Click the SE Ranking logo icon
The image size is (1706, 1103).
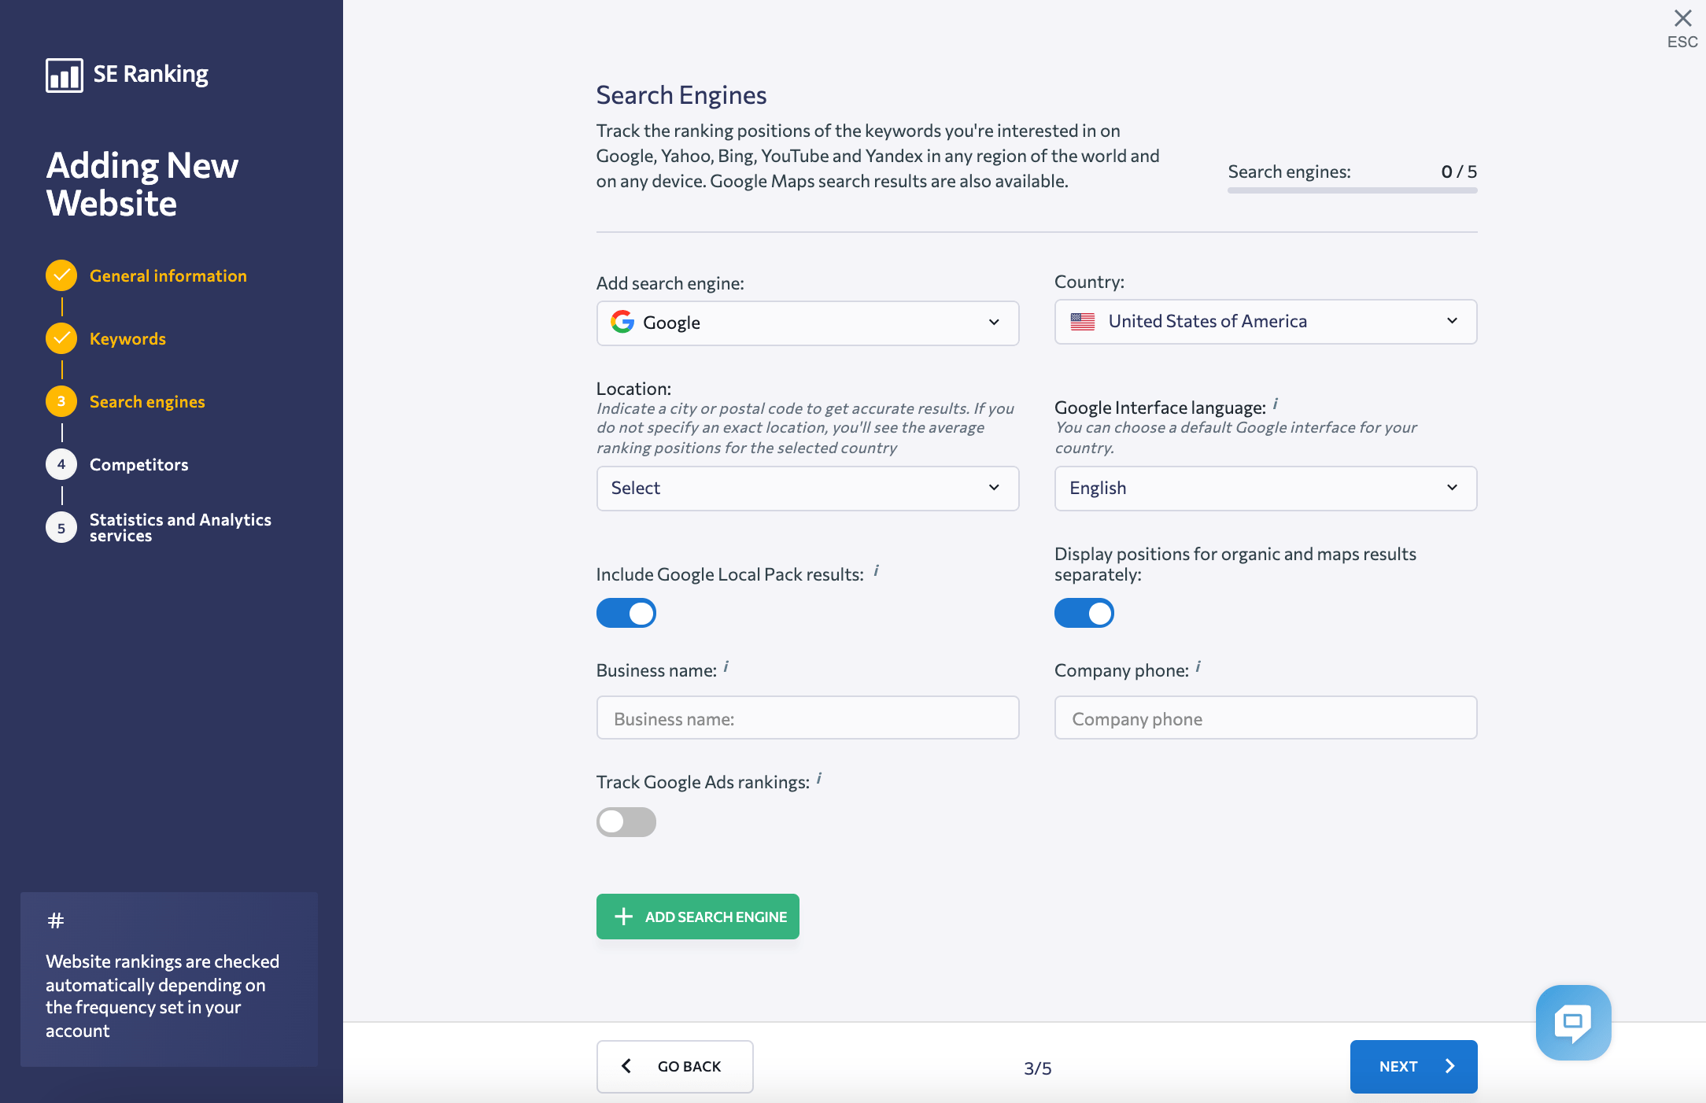pyautogui.click(x=65, y=75)
